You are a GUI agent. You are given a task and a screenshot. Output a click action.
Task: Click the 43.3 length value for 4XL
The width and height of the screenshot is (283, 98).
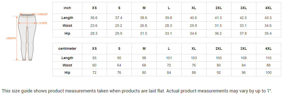[x=269, y=18]
